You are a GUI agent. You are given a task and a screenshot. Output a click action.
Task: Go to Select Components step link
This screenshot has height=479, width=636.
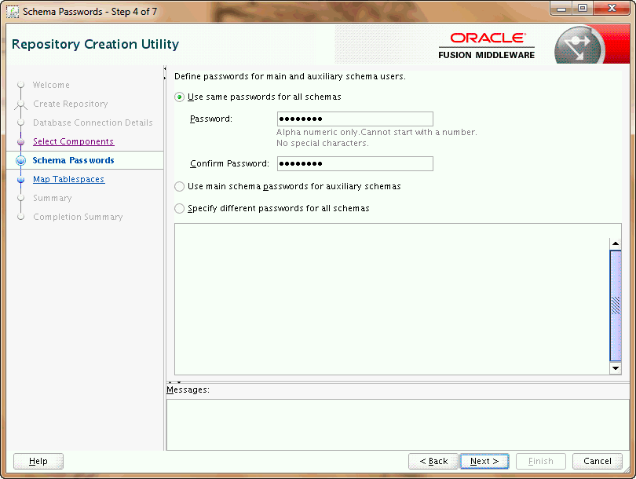coord(74,141)
